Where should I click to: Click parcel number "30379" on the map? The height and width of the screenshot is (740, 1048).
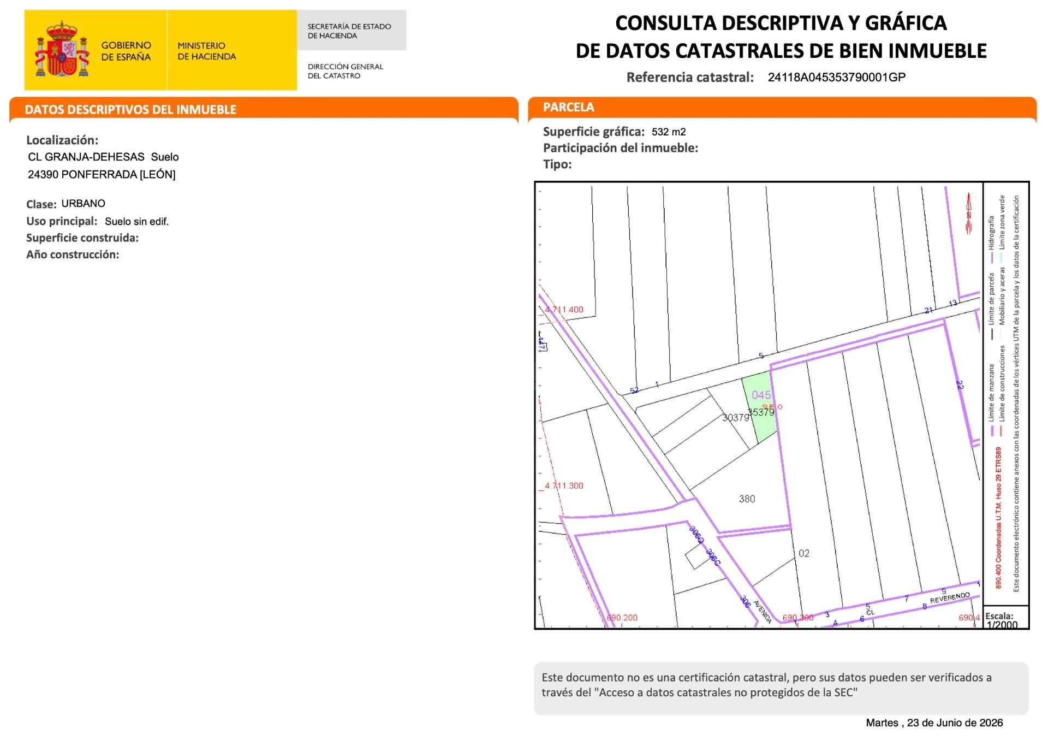pyautogui.click(x=735, y=418)
